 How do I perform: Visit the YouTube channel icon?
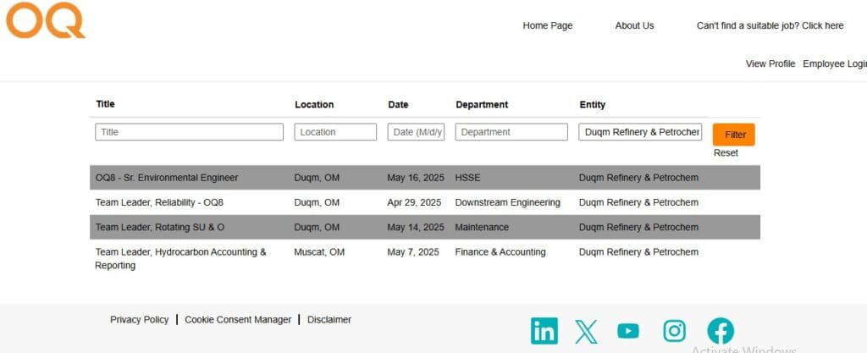click(628, 331)
